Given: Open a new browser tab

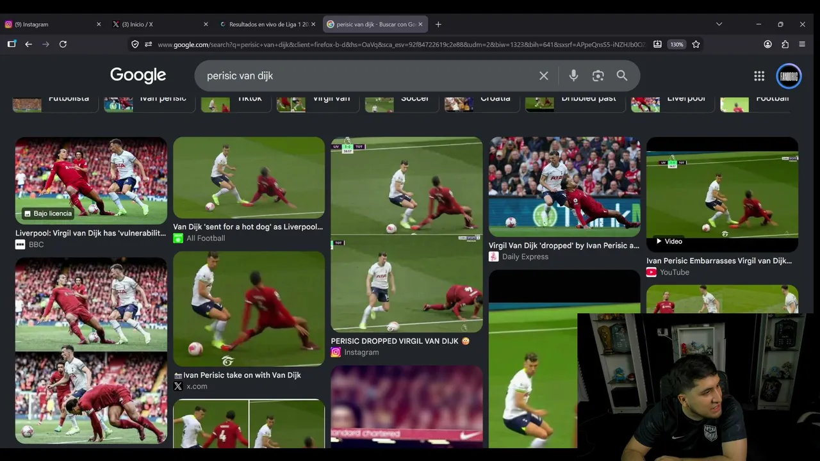Looking at the screenshot, I should tap(438, 24).
